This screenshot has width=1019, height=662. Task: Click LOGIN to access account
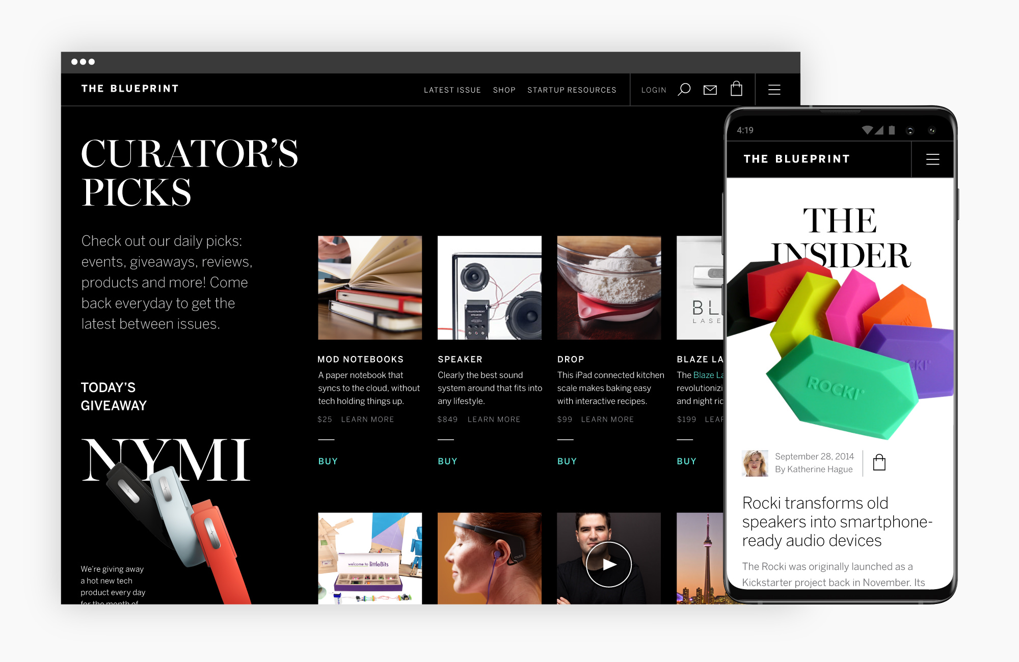651,89
